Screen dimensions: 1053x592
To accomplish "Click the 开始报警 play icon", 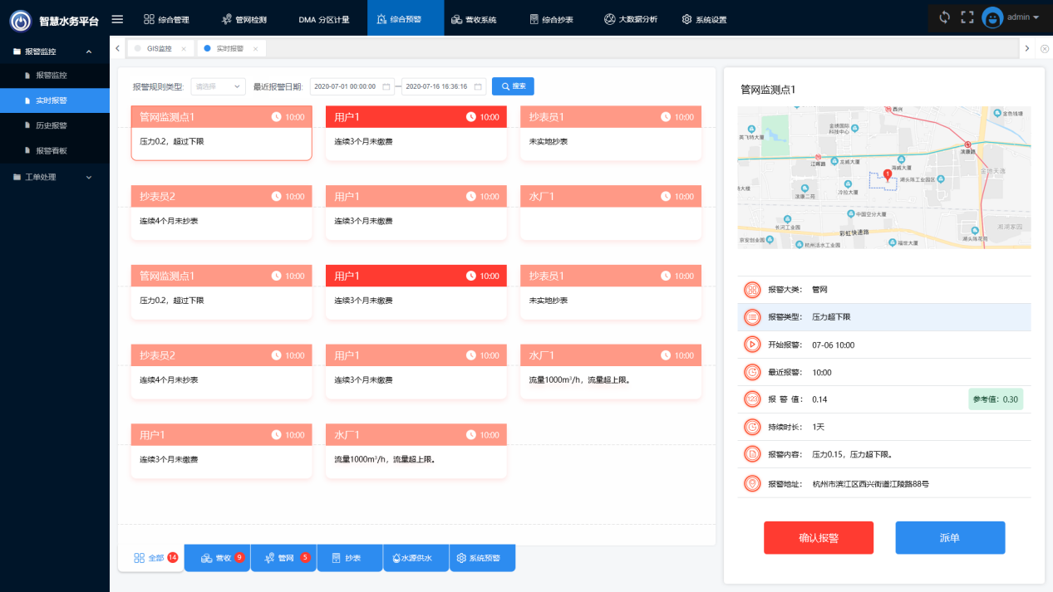I will click(751, 345).
